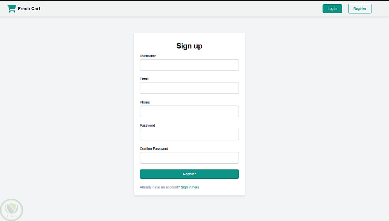Click the 'Already have an account?' text
This screenshot has width=389, height=221.
tap(159, 187)
